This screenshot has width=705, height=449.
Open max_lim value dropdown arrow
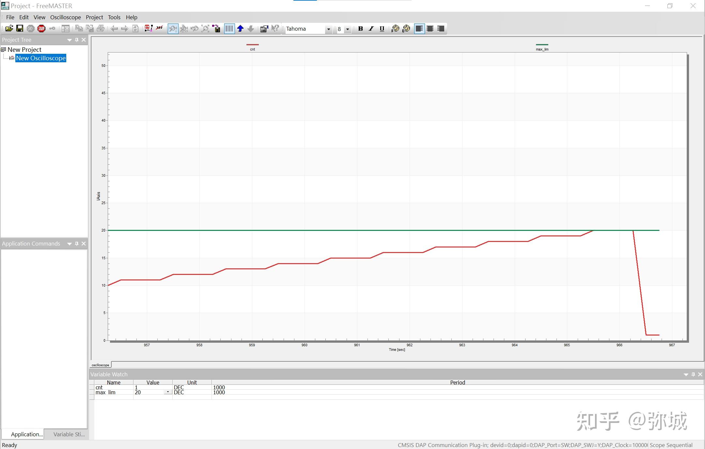[168, 392]
